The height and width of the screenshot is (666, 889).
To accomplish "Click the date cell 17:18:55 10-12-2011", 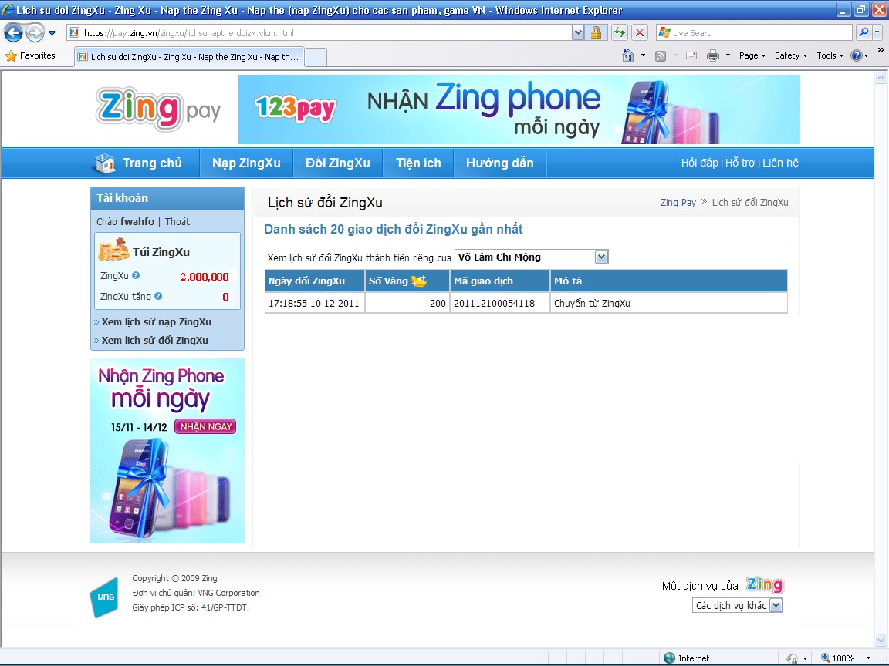I will pos(313,304).
